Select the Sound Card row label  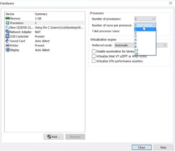click(x=17, y=41)
